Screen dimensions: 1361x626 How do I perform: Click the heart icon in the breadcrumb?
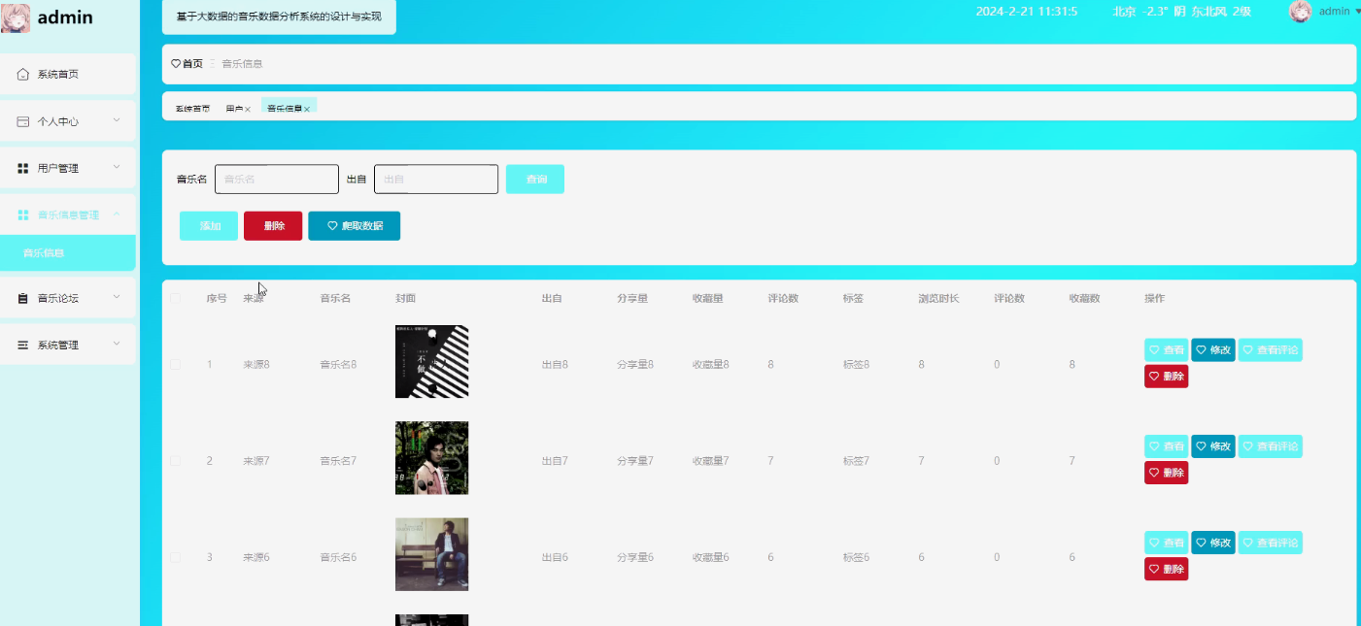click(176, 63)
